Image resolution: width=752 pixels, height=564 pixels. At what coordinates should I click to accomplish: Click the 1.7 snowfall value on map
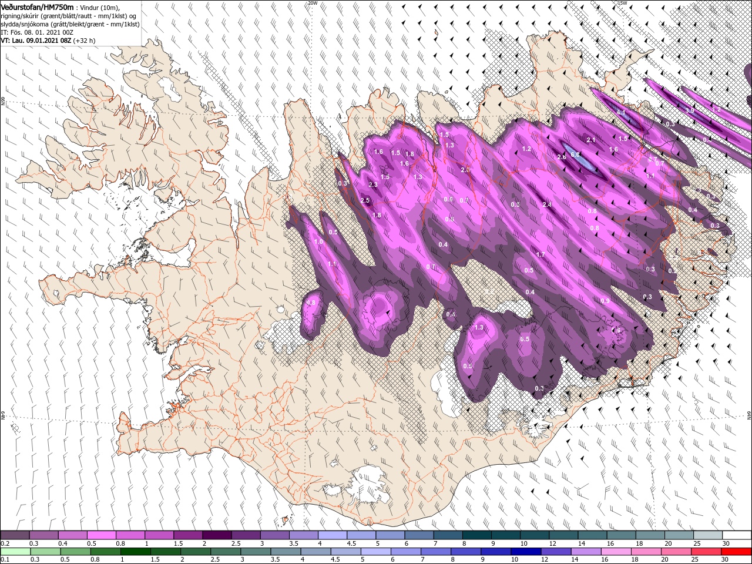540,255
